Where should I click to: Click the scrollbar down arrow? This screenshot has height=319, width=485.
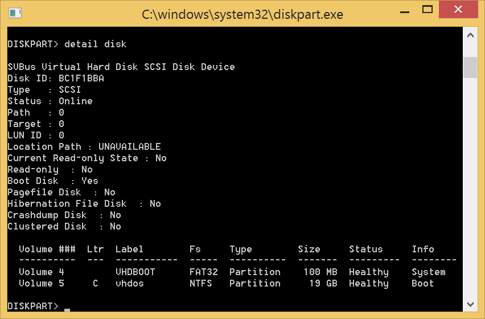tap(470, 304)
